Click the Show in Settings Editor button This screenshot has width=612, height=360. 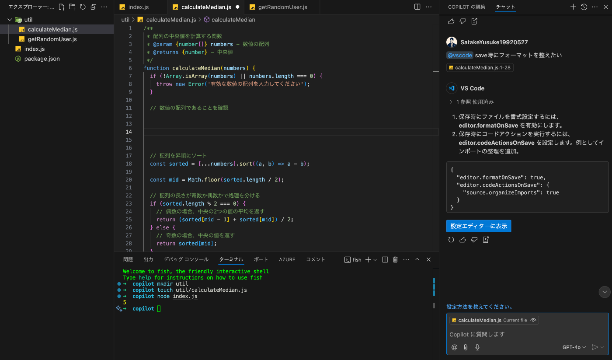pos(479,226)
